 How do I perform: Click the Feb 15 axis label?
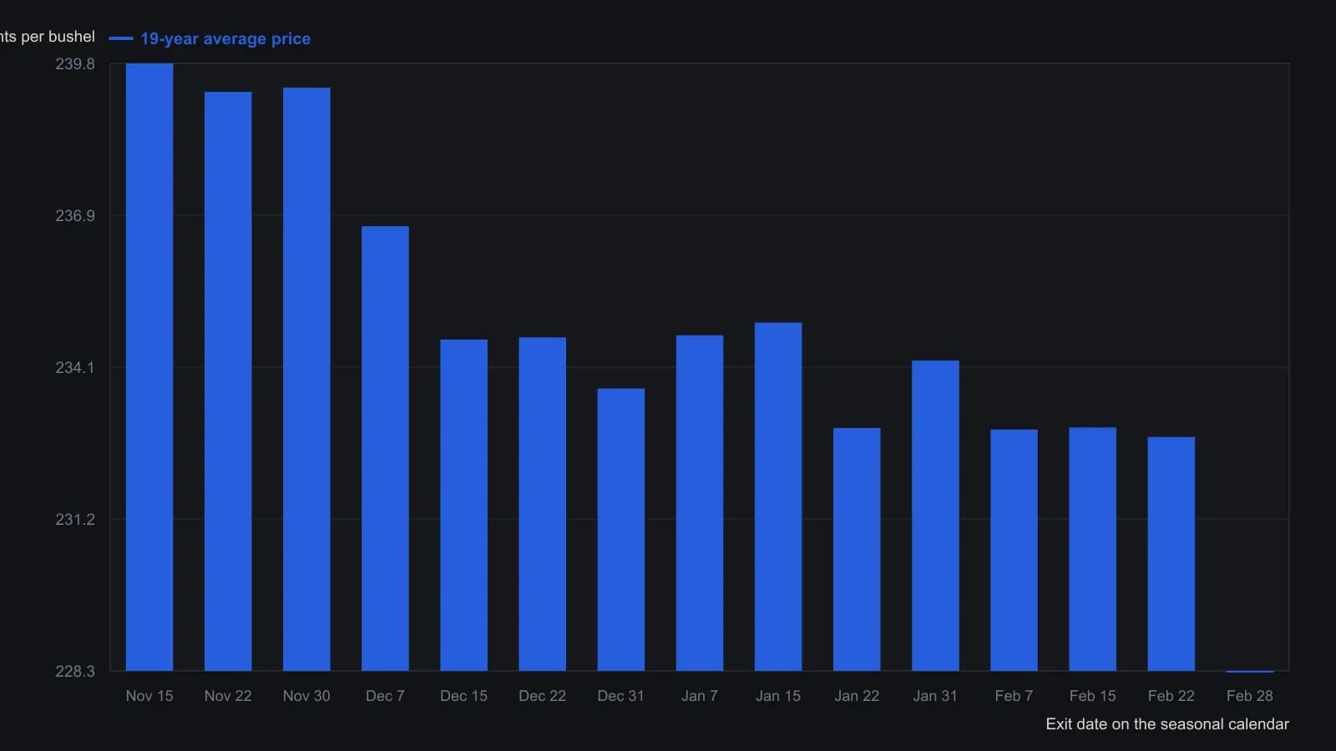click(x=1092, y=696)
